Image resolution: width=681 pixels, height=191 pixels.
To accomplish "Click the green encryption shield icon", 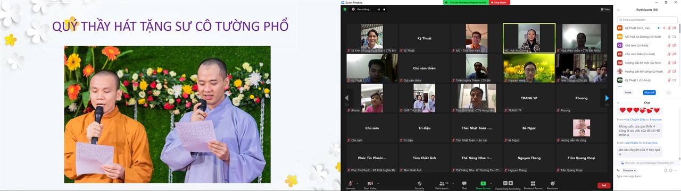I will tap(345, 9).
